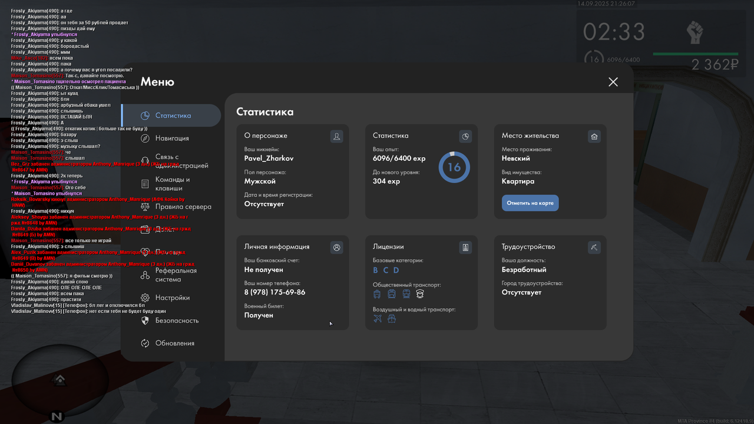Image resolution: width=754 pixels, height=424 pixels.
Task: Click the Безопасность shield icon
Action: (x=145, y=320)
